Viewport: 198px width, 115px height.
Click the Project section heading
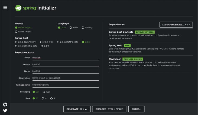tap(19, 23)
